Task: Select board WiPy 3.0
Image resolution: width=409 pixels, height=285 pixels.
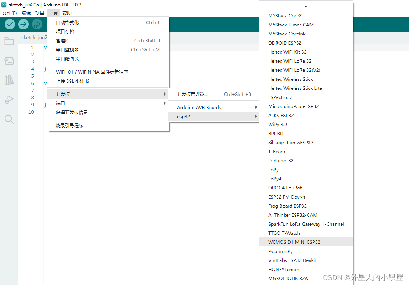Action: tap(306, 125)
